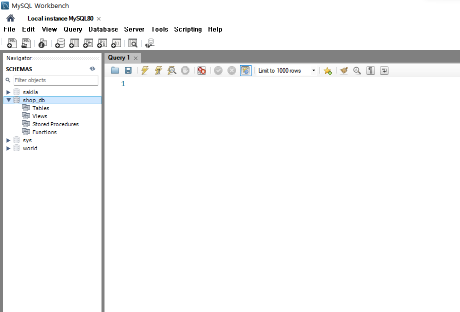Toggle continue-on-error for script execution
460x312 pixels.
click(202, 71)
